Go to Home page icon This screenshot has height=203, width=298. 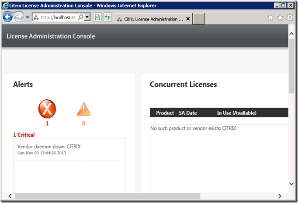(270, 18)
